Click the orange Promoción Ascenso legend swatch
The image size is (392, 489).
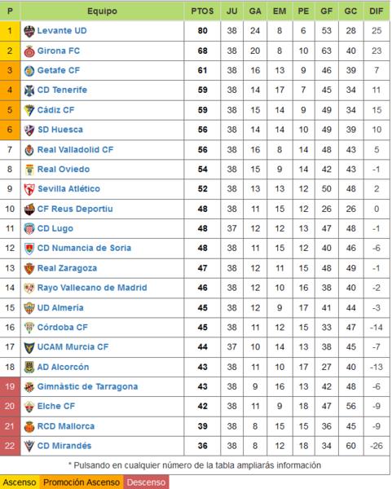[x=81, y=482]
